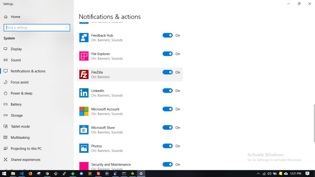
Task: Click the Microsoft Account logo icon
Action: [84, 111]
